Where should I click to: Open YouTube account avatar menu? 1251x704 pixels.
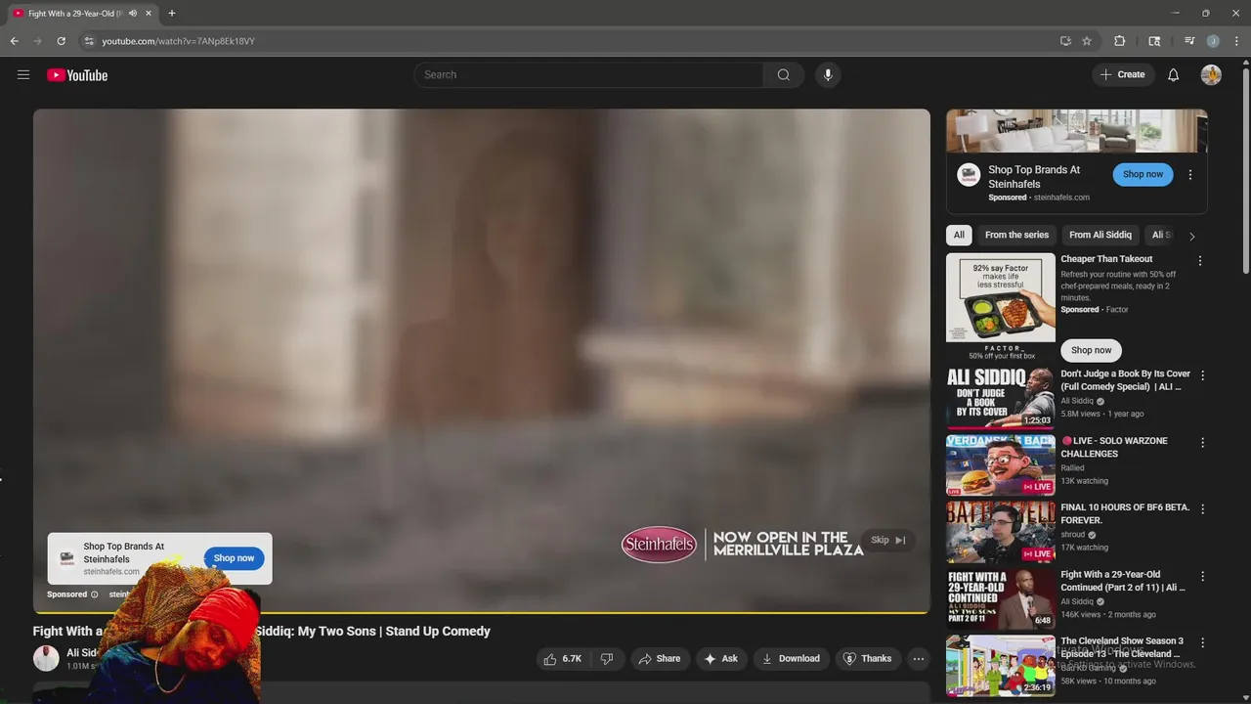[x=1211, y=75]
